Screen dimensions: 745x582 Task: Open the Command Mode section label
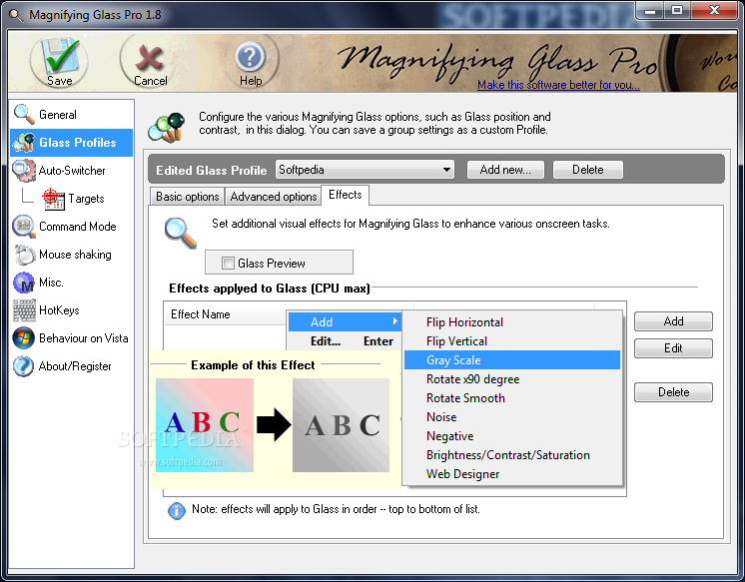pos(78,227)
